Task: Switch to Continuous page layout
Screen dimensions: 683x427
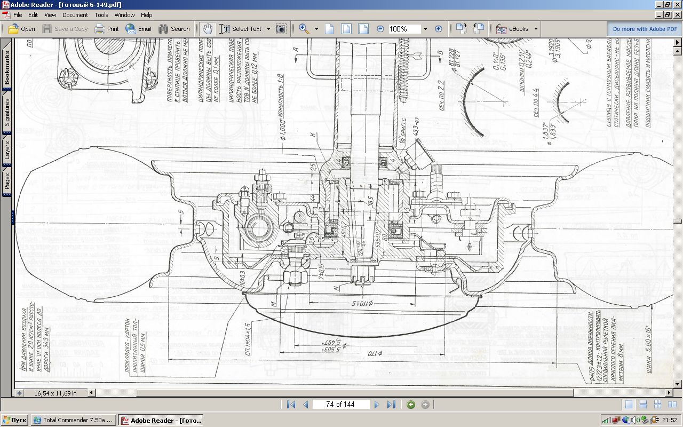Action: 644,405
